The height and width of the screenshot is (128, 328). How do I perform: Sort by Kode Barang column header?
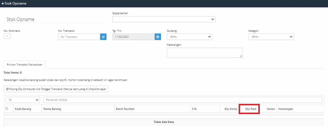pyautogui.click(x=23, y=109)
